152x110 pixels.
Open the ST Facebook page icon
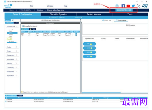coord(123,6)
